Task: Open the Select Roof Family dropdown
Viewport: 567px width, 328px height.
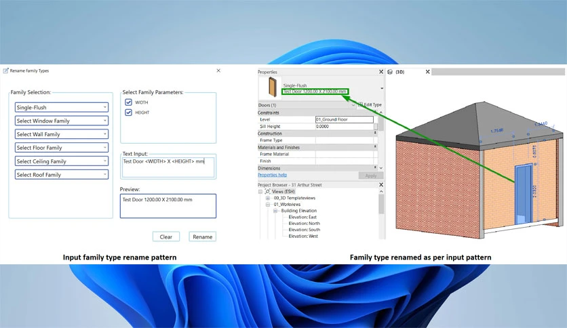Action: click(62, 174)
